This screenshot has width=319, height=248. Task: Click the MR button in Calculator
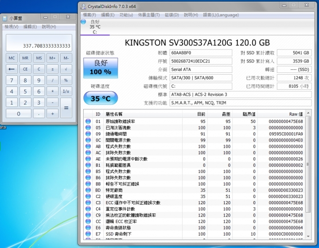coord(25,58)
